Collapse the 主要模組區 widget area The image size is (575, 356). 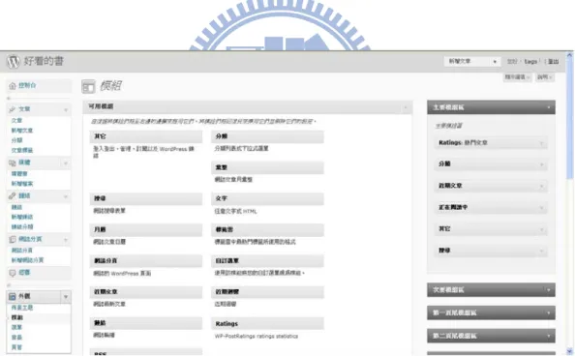(549, 107)
